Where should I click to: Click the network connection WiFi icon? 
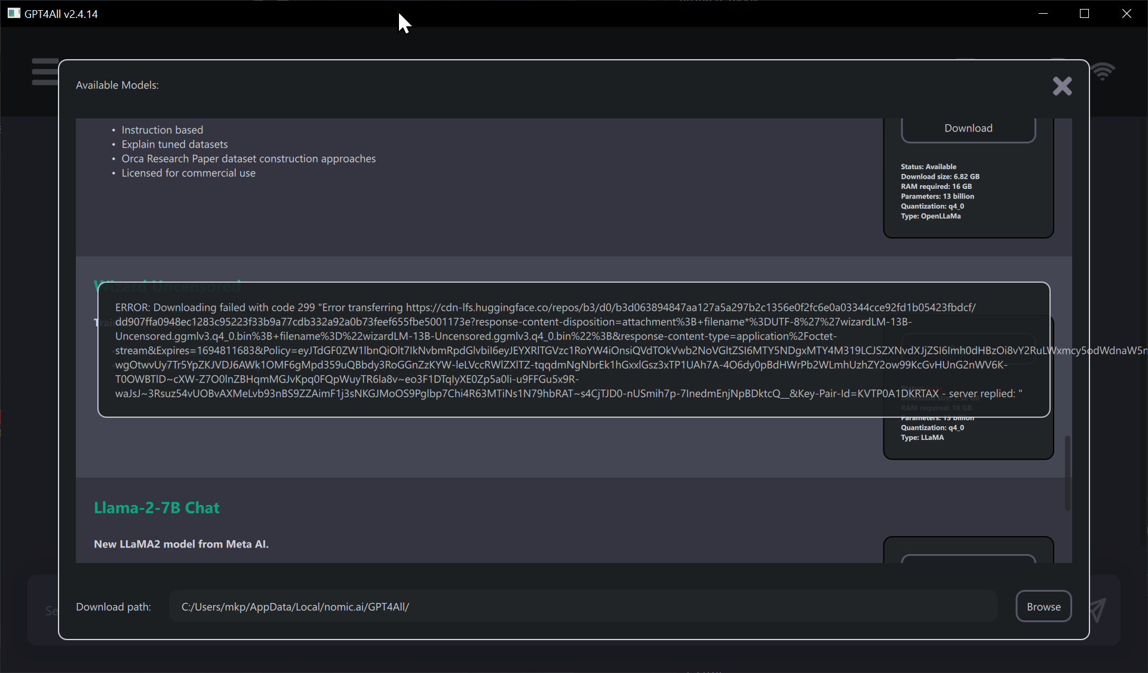coord(1103,71)
